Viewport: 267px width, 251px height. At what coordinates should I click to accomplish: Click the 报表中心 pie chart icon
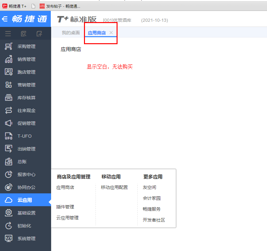pos(9,174)
